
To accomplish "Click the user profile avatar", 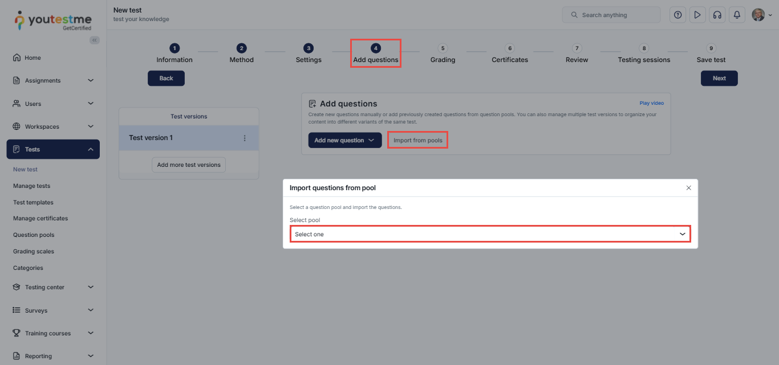I will click(x=758, y=15).
